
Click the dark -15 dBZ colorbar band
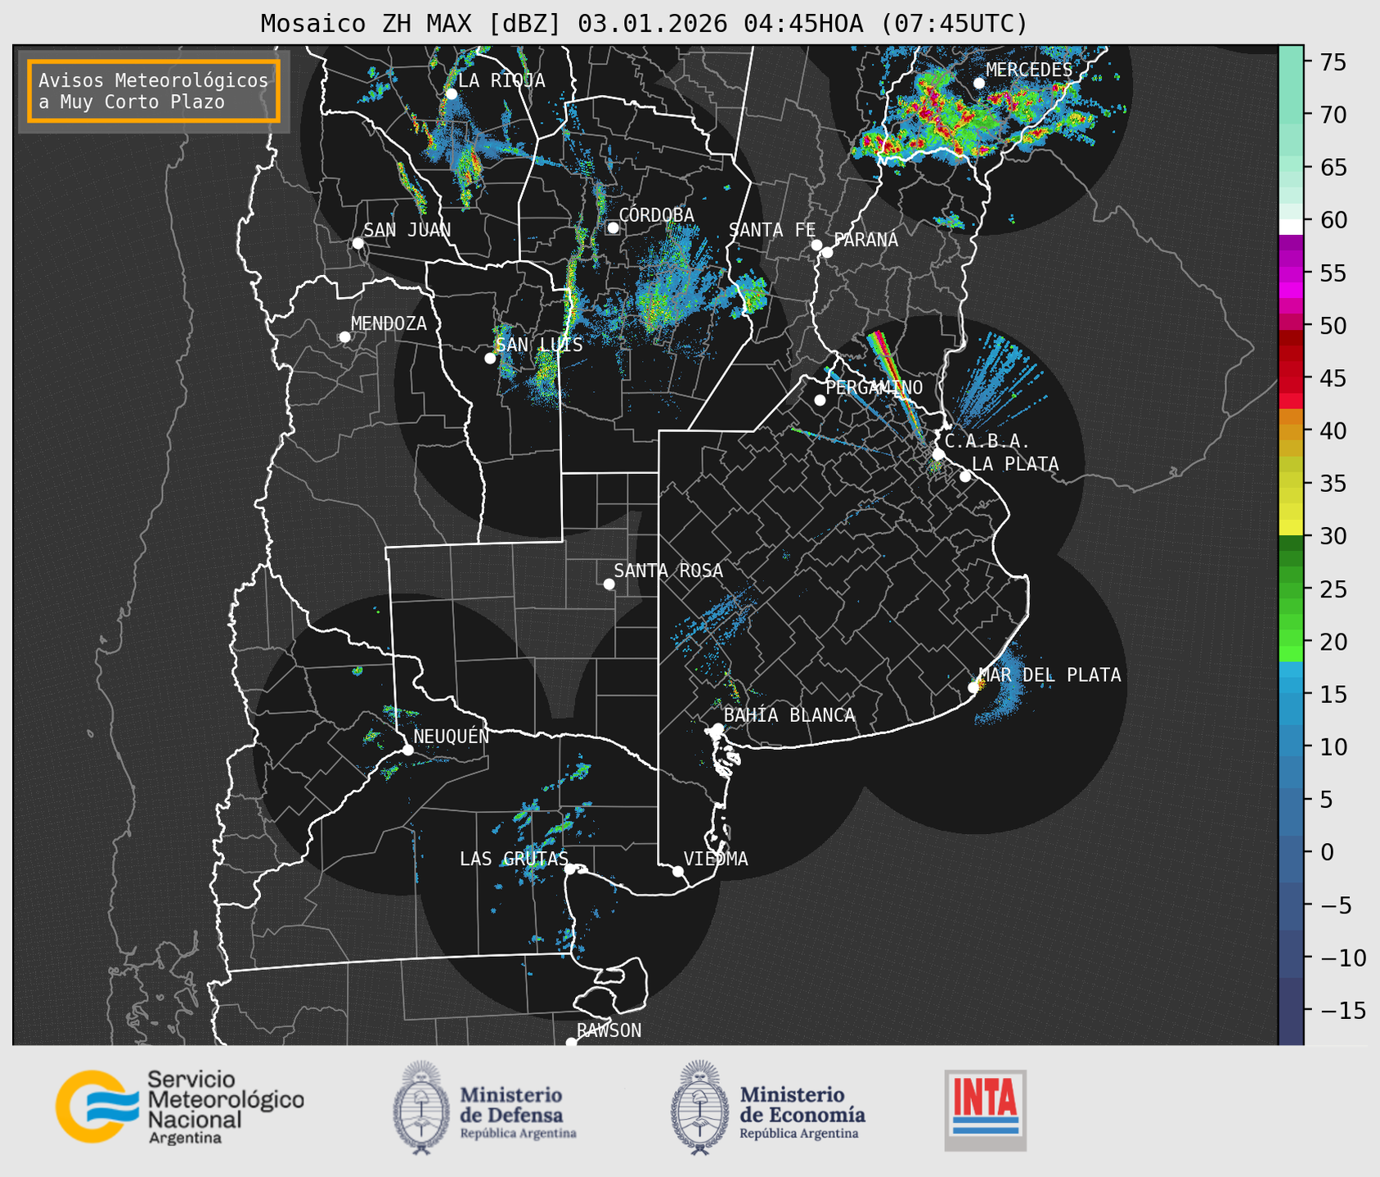point(1291,1011)
